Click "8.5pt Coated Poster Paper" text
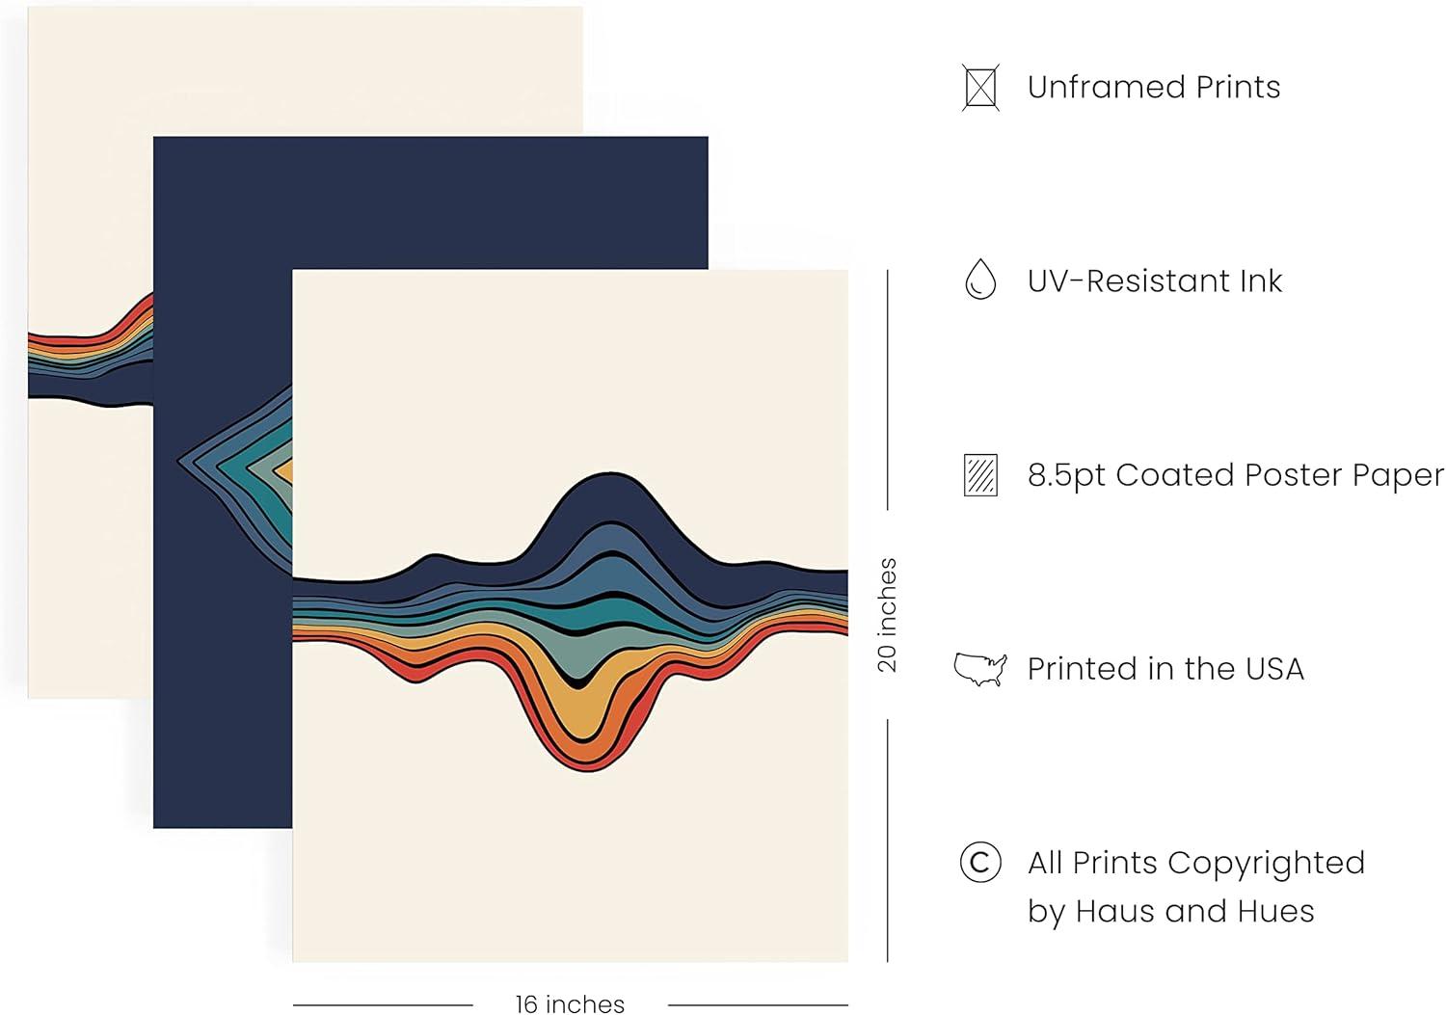 click(1235, 475)
